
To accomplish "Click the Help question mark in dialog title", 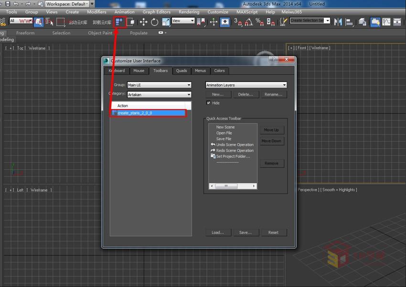I will pyautogui.click(x=273, y=59).
